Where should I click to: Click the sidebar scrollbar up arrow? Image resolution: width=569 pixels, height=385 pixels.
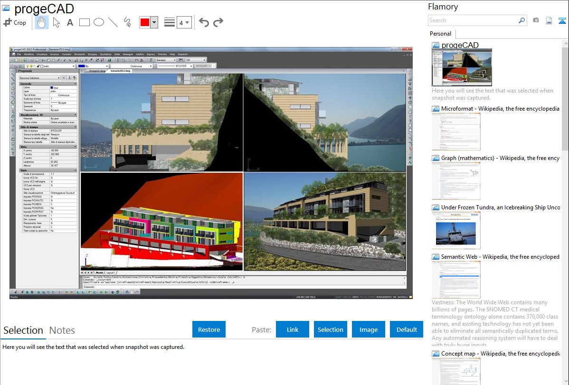[565, 43]
